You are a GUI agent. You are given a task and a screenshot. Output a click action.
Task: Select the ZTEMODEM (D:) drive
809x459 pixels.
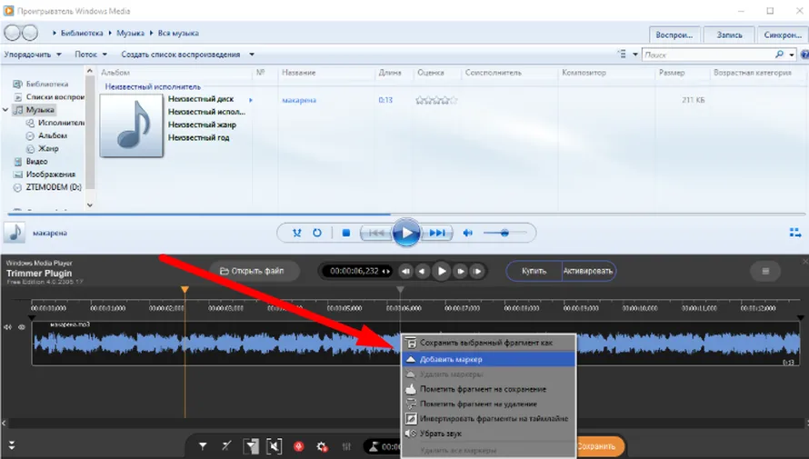pyautogui.click(x=54, y=187)
